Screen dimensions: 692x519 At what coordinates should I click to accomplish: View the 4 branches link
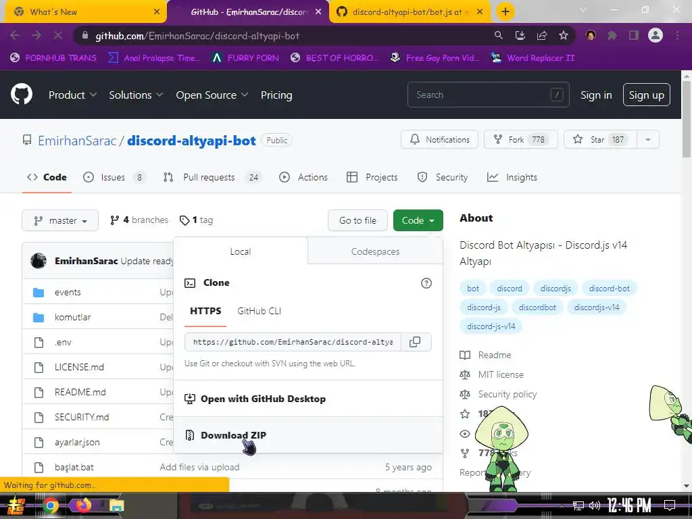(x=139, y=220)
